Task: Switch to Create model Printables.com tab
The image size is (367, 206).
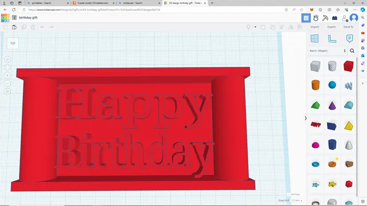Action: [x=93, y=3]
